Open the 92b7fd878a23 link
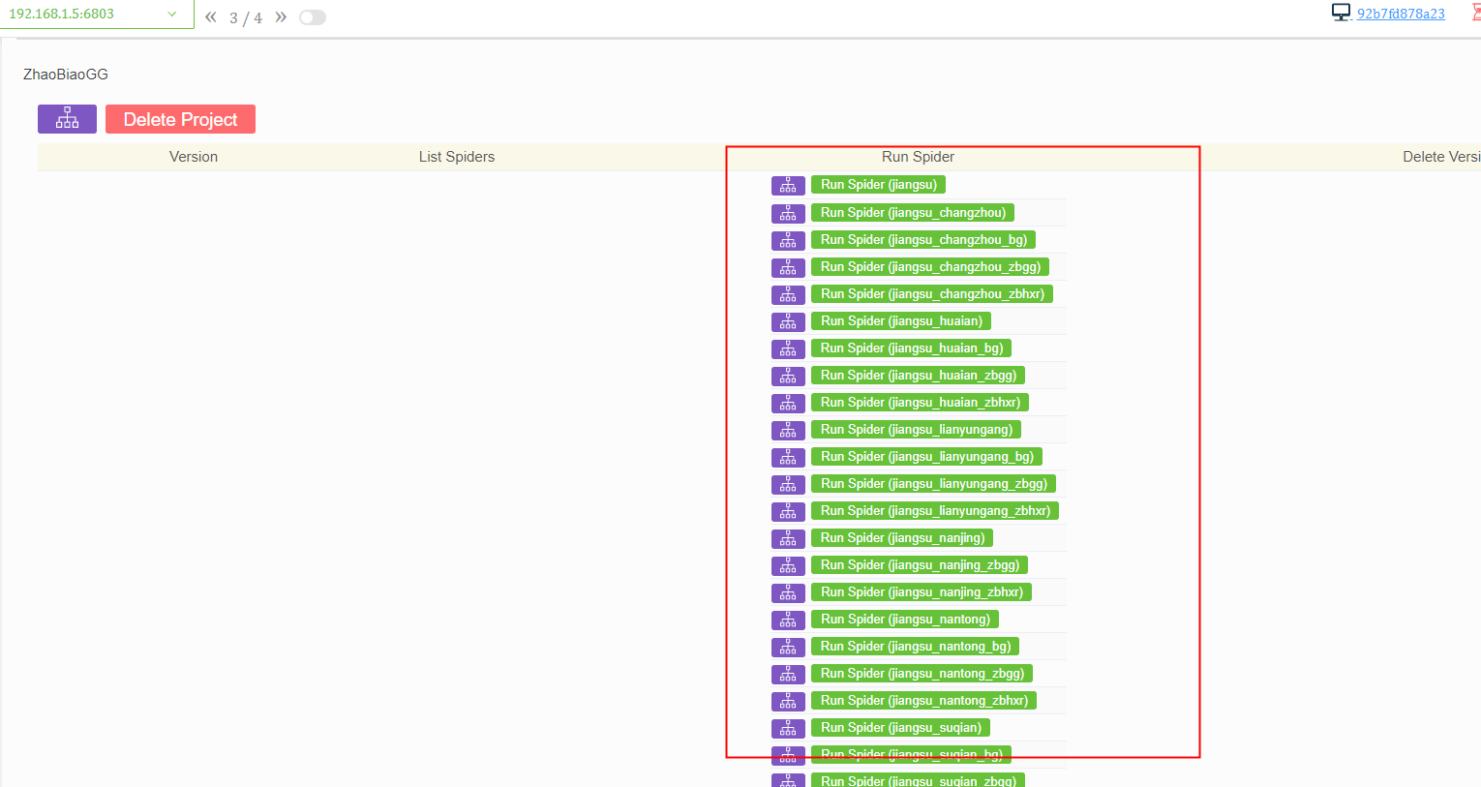 (x=1401, y=14)
